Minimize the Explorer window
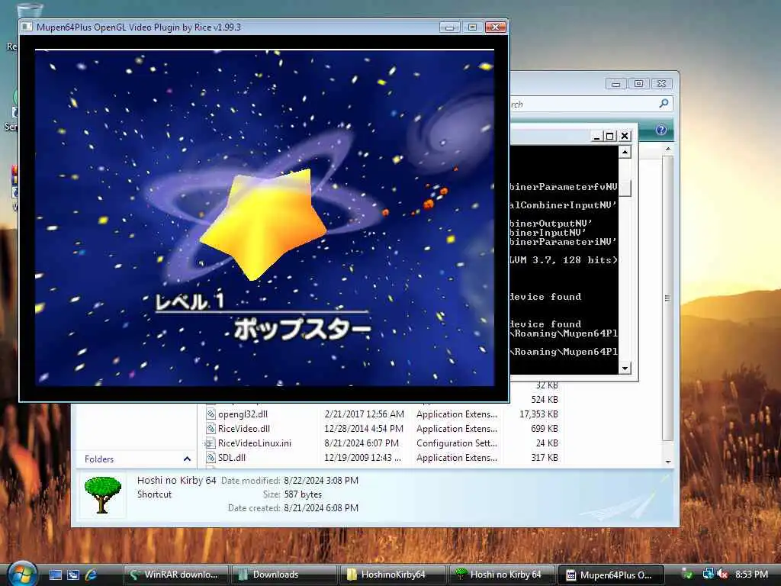The height and width of the screenshot is (586, 781). [x=615, y=84]
